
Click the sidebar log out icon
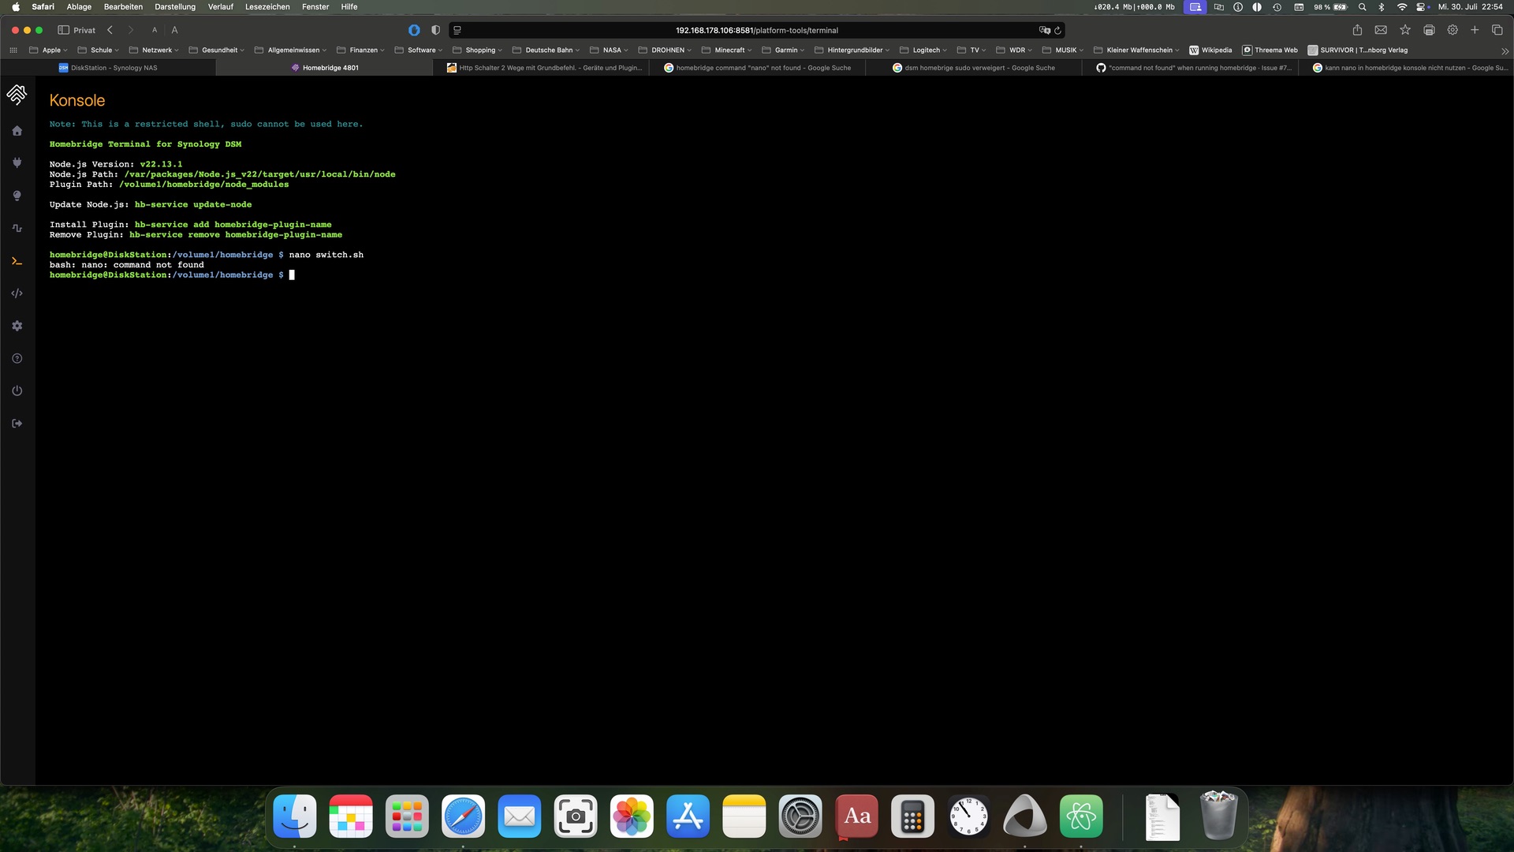tap(17, 424)
